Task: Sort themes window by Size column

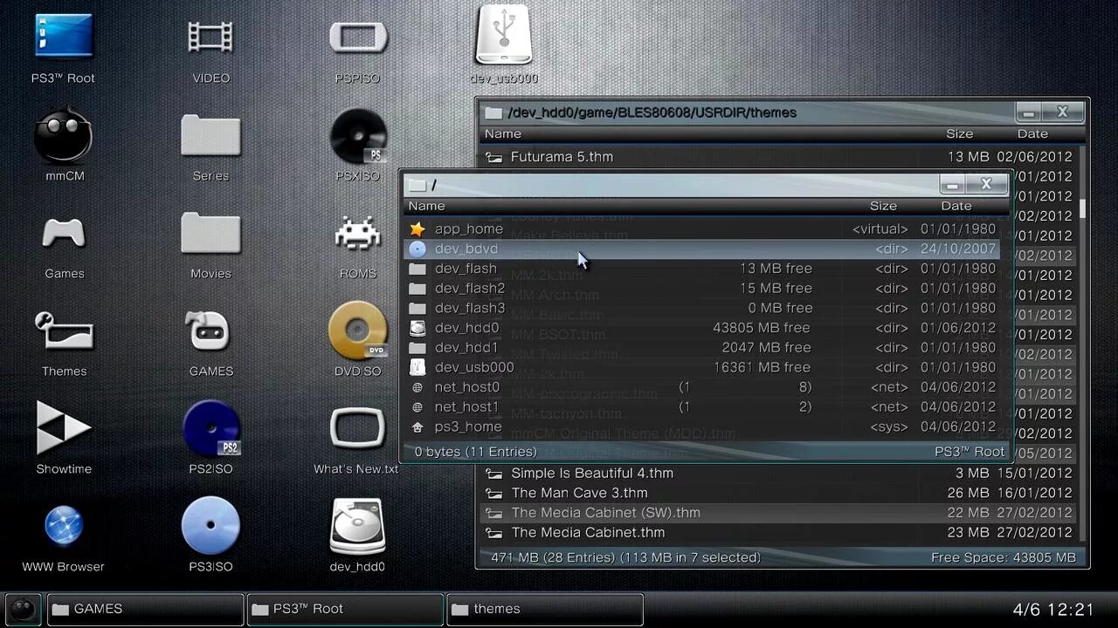Action: (x=959, y=133)
